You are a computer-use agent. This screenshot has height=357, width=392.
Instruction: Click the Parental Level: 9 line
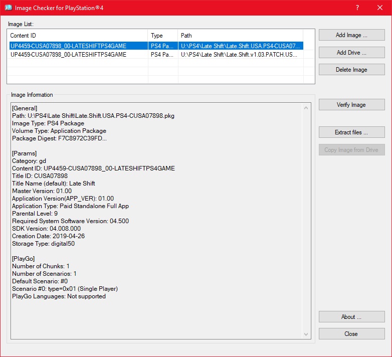point(35,214)
